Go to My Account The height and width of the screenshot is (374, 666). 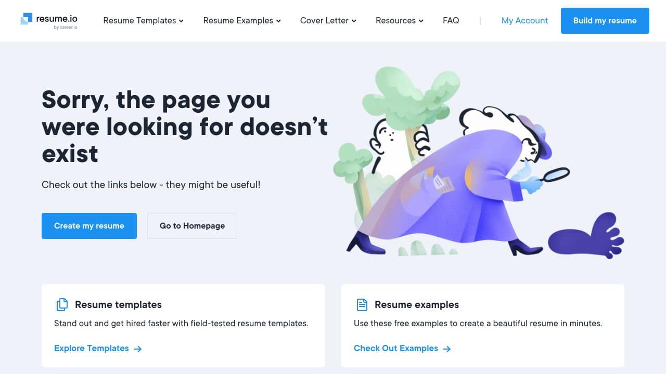tap(524, 20)
